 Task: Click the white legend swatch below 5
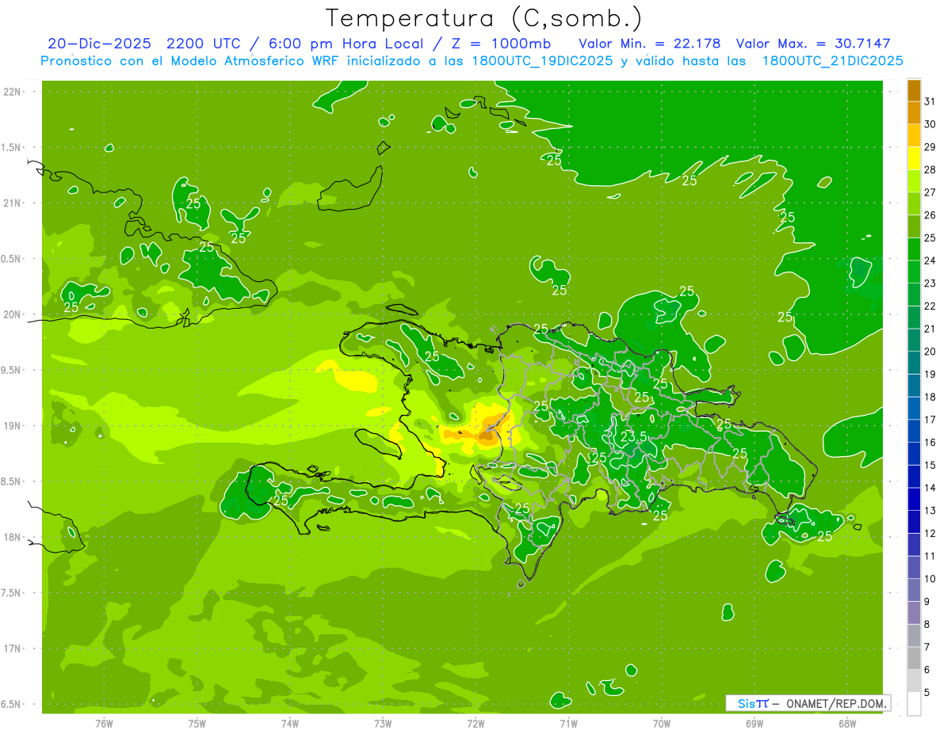(x=914, y=704)
